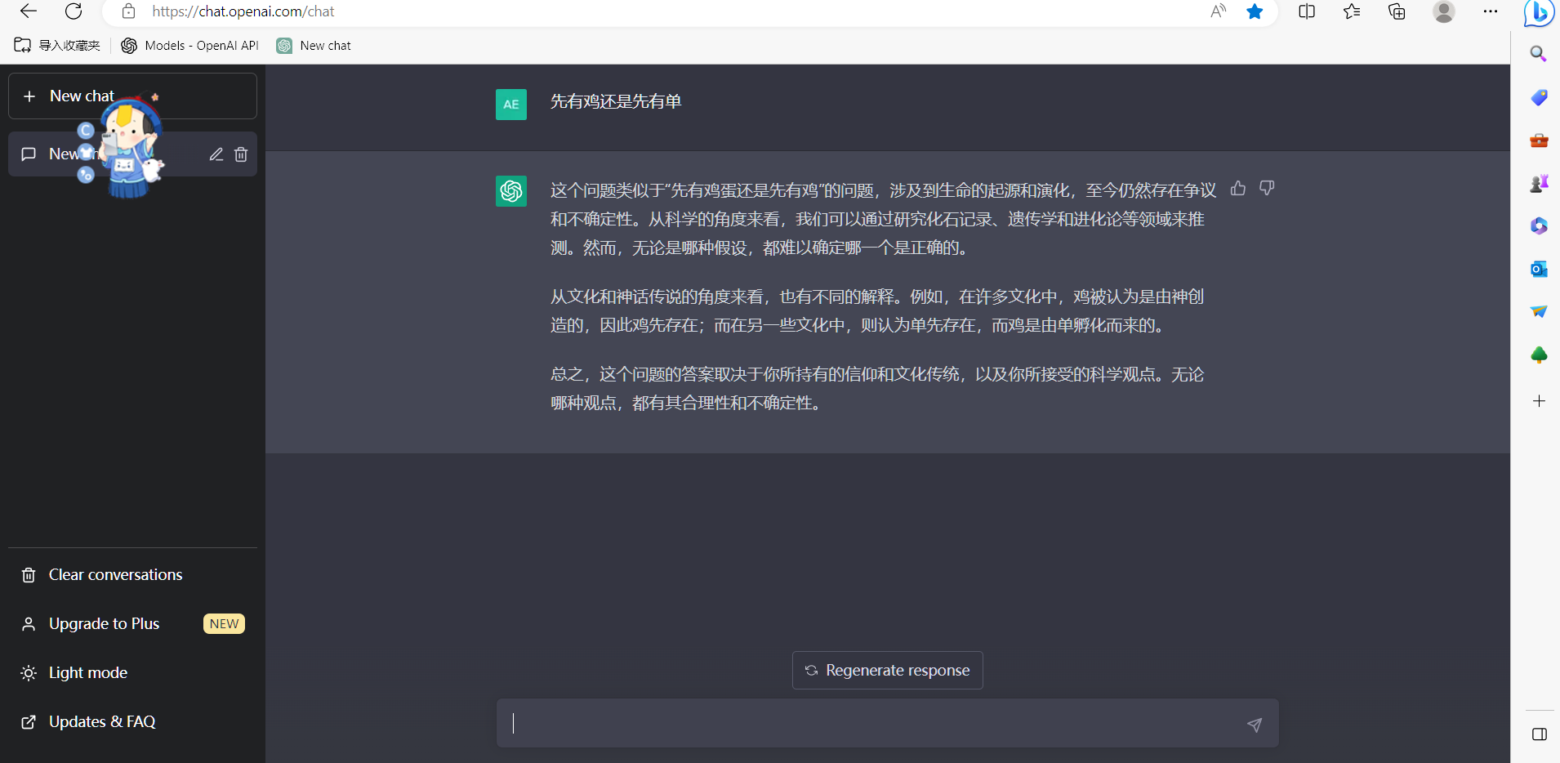This screenshot has height=763, width=1560.
Task: Toggle Light mode in the sidebar
Action: [x=87, y=673]
